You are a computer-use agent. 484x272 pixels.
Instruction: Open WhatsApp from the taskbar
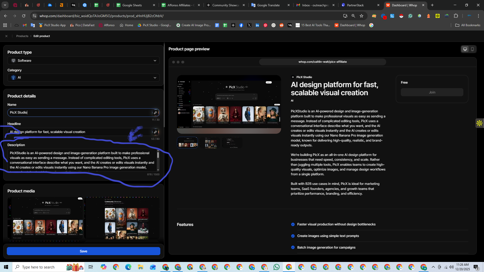[x=276, y=267]
